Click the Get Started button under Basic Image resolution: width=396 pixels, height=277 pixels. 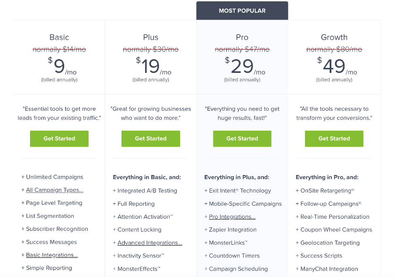click(59, 138)
